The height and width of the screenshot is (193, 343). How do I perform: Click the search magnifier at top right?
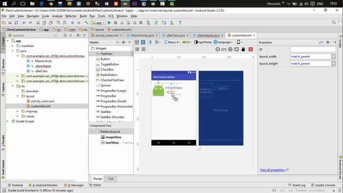(x=333, y=23)
